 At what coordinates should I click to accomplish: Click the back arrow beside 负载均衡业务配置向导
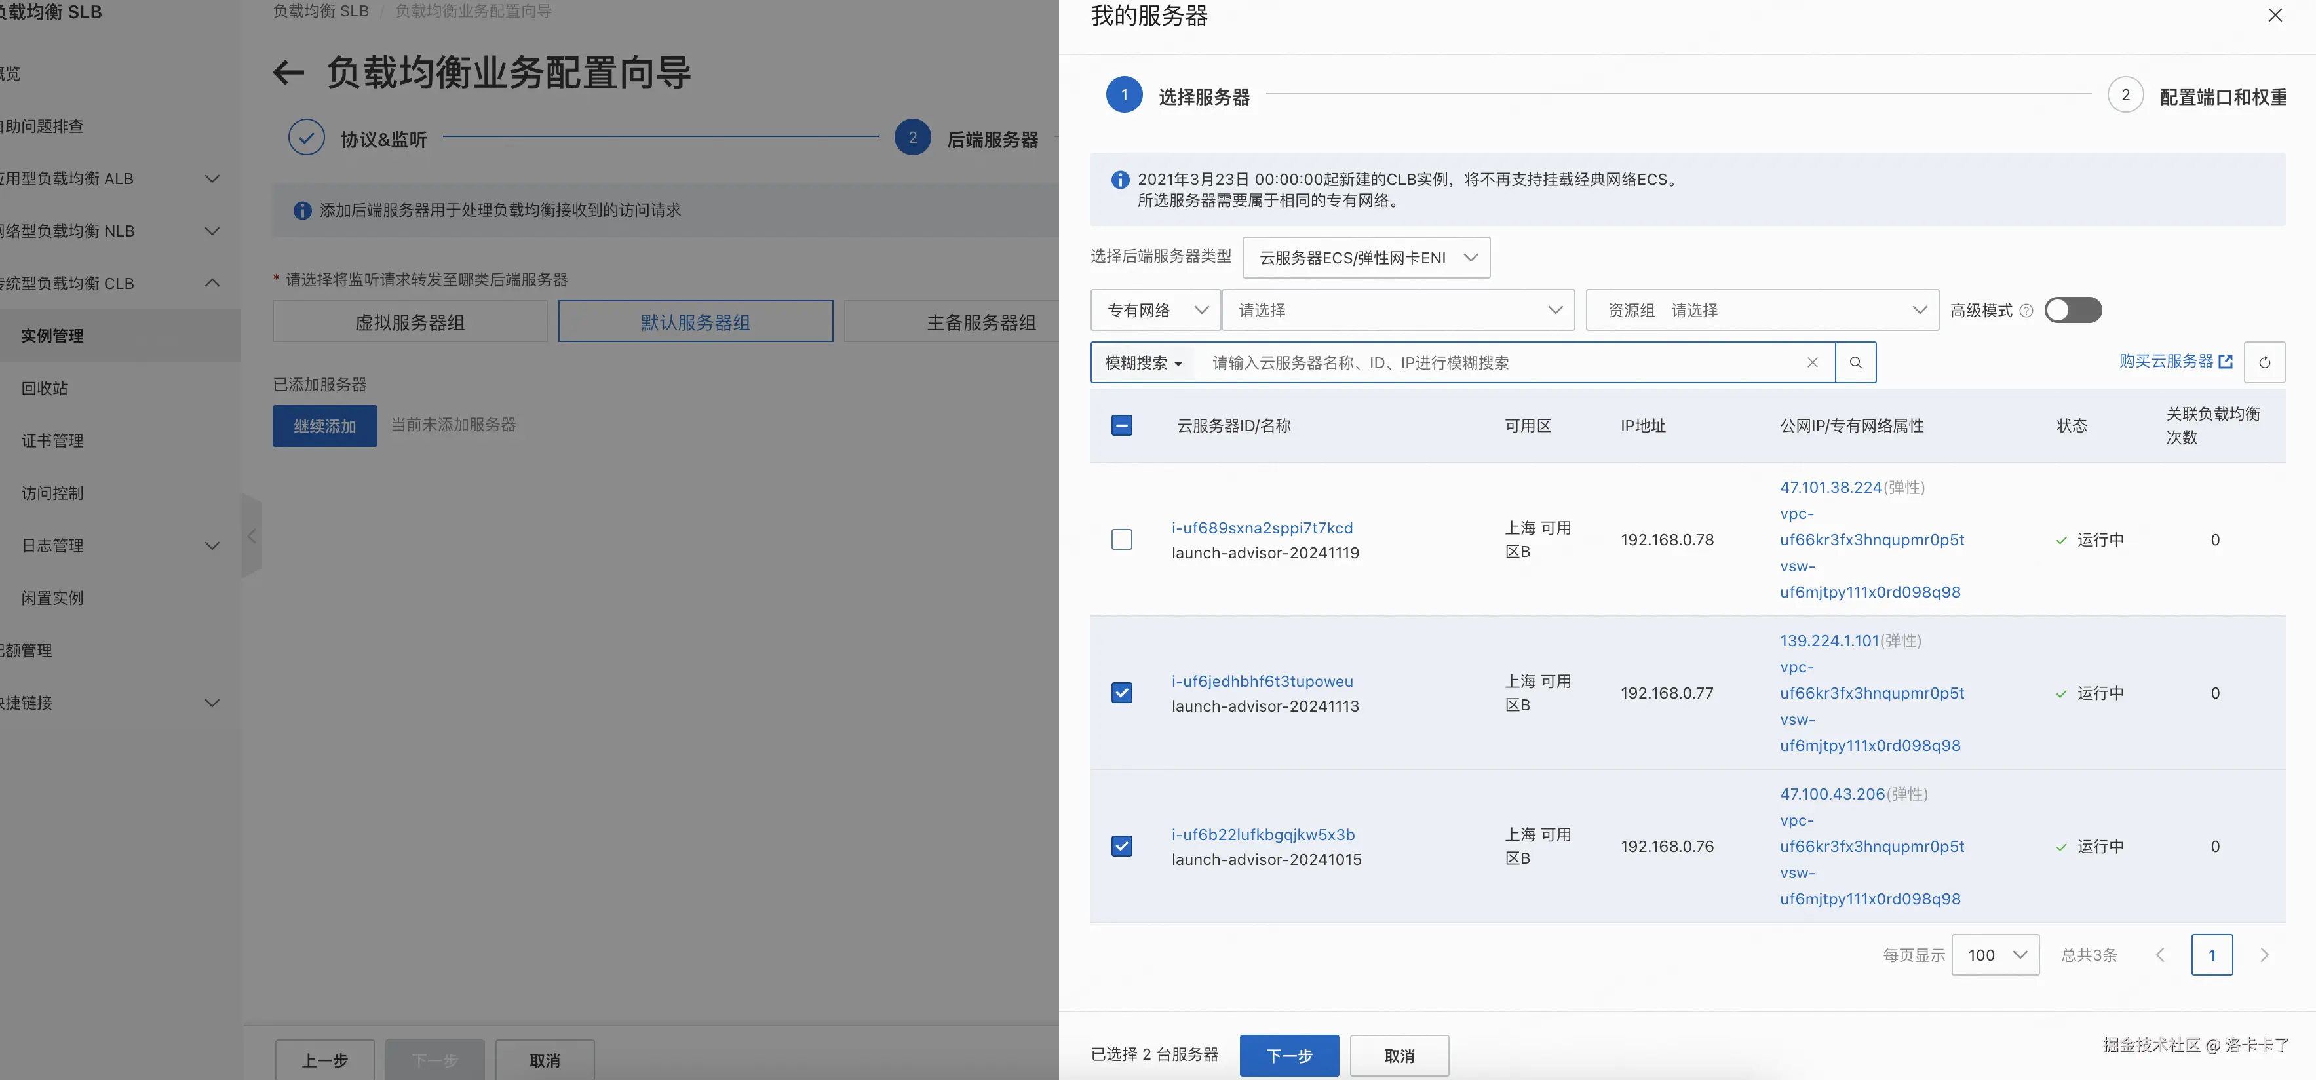pyautogui.click(x=288, y=73)
